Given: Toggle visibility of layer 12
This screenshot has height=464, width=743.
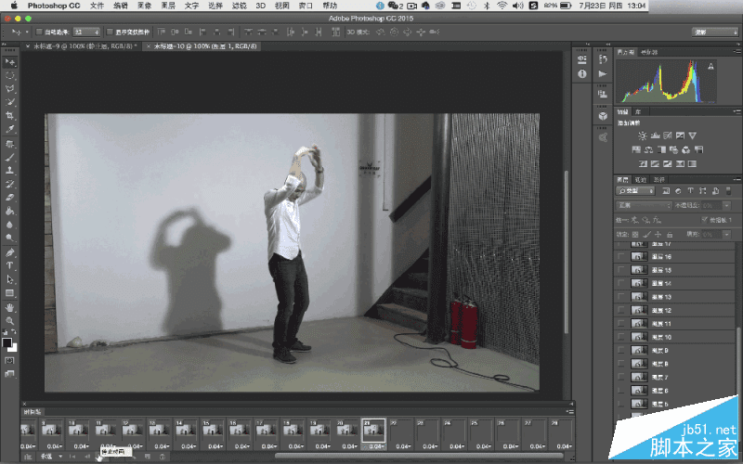Looking at the screenshot, I should [x=620, y=310].
